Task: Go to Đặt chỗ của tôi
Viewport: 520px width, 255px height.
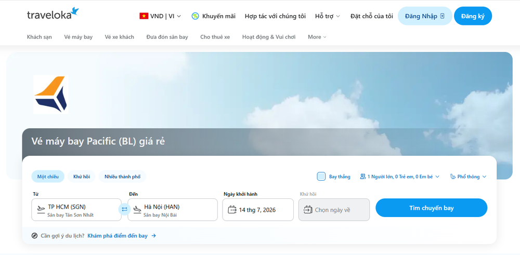Action: click(x=372, y=16)
